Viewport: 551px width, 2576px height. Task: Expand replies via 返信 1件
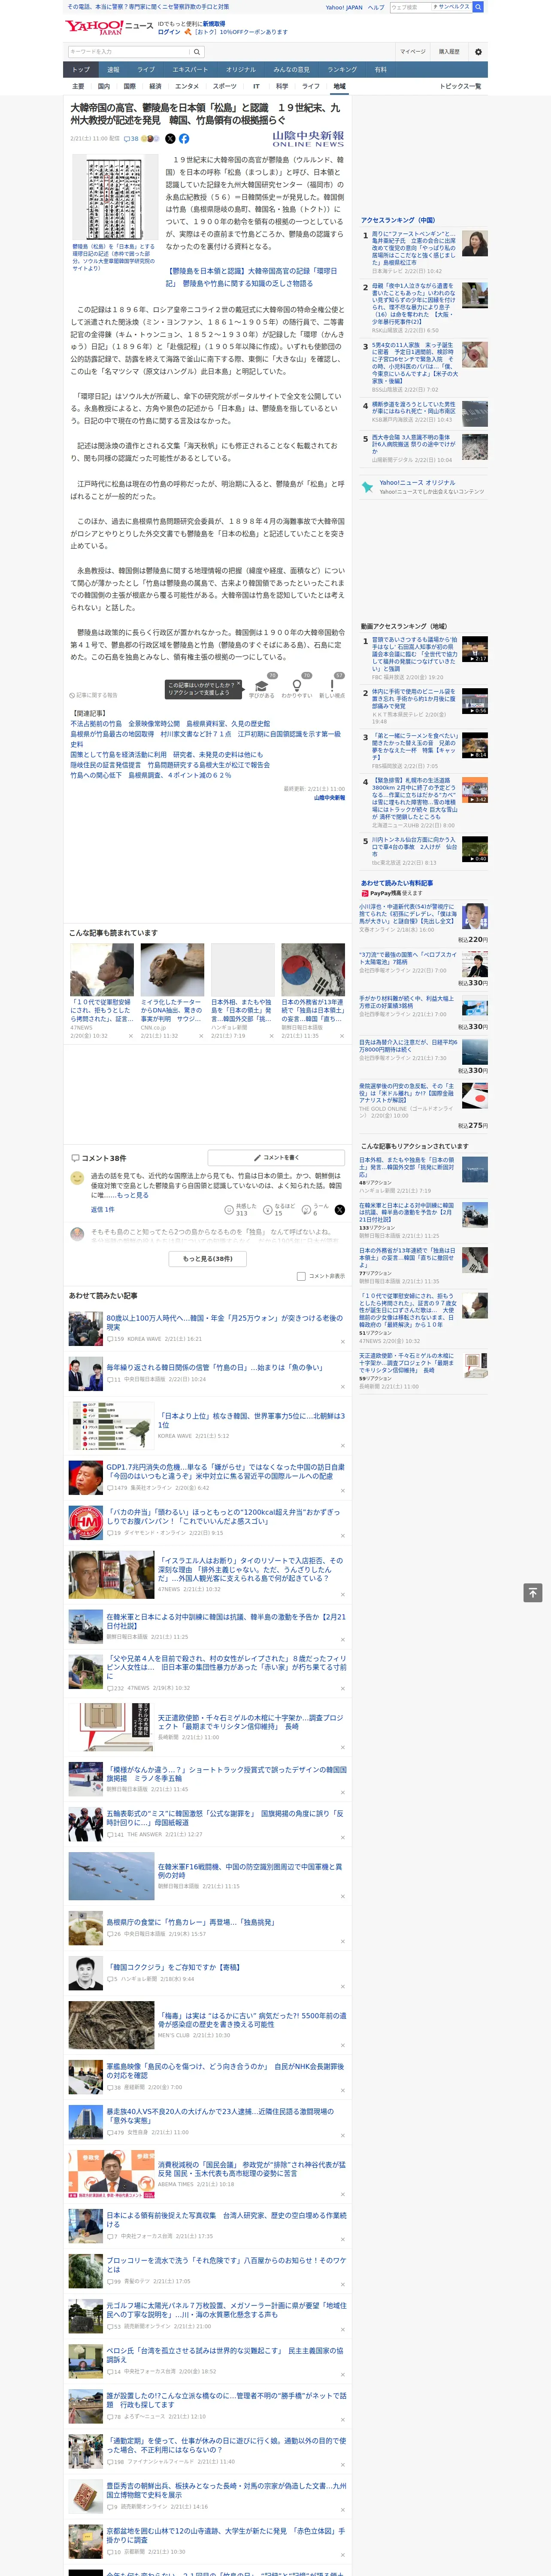tap(102, 1209)
